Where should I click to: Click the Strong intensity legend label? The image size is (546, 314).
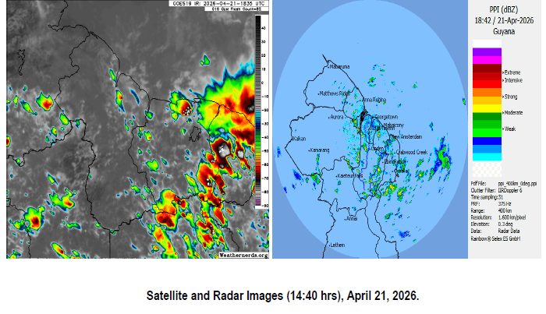pyautogui.click(x=512, y=97)
